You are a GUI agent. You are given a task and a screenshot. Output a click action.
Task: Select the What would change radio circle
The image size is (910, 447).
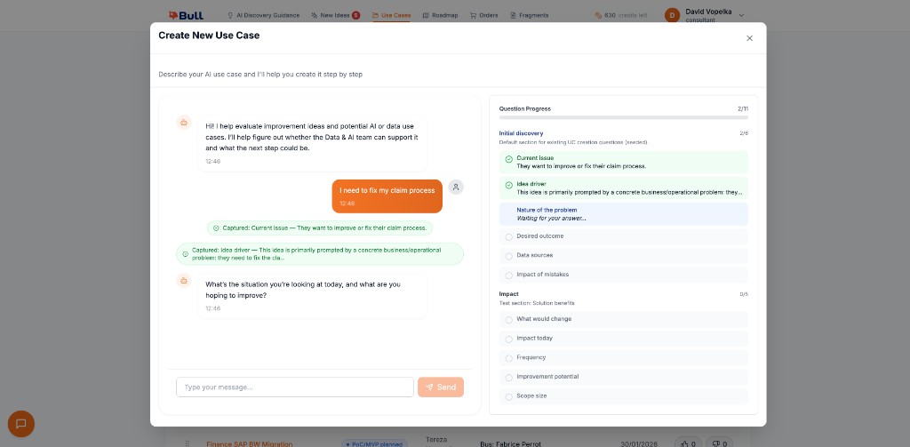509,320
